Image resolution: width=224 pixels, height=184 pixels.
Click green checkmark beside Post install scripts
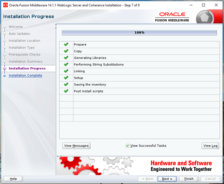[x=66, y=91]
